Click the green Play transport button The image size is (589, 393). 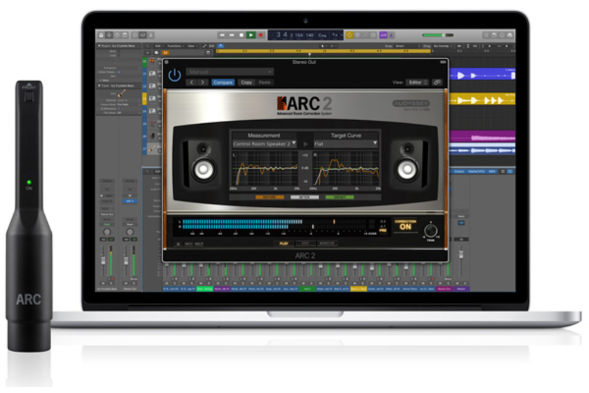[251, 35]
